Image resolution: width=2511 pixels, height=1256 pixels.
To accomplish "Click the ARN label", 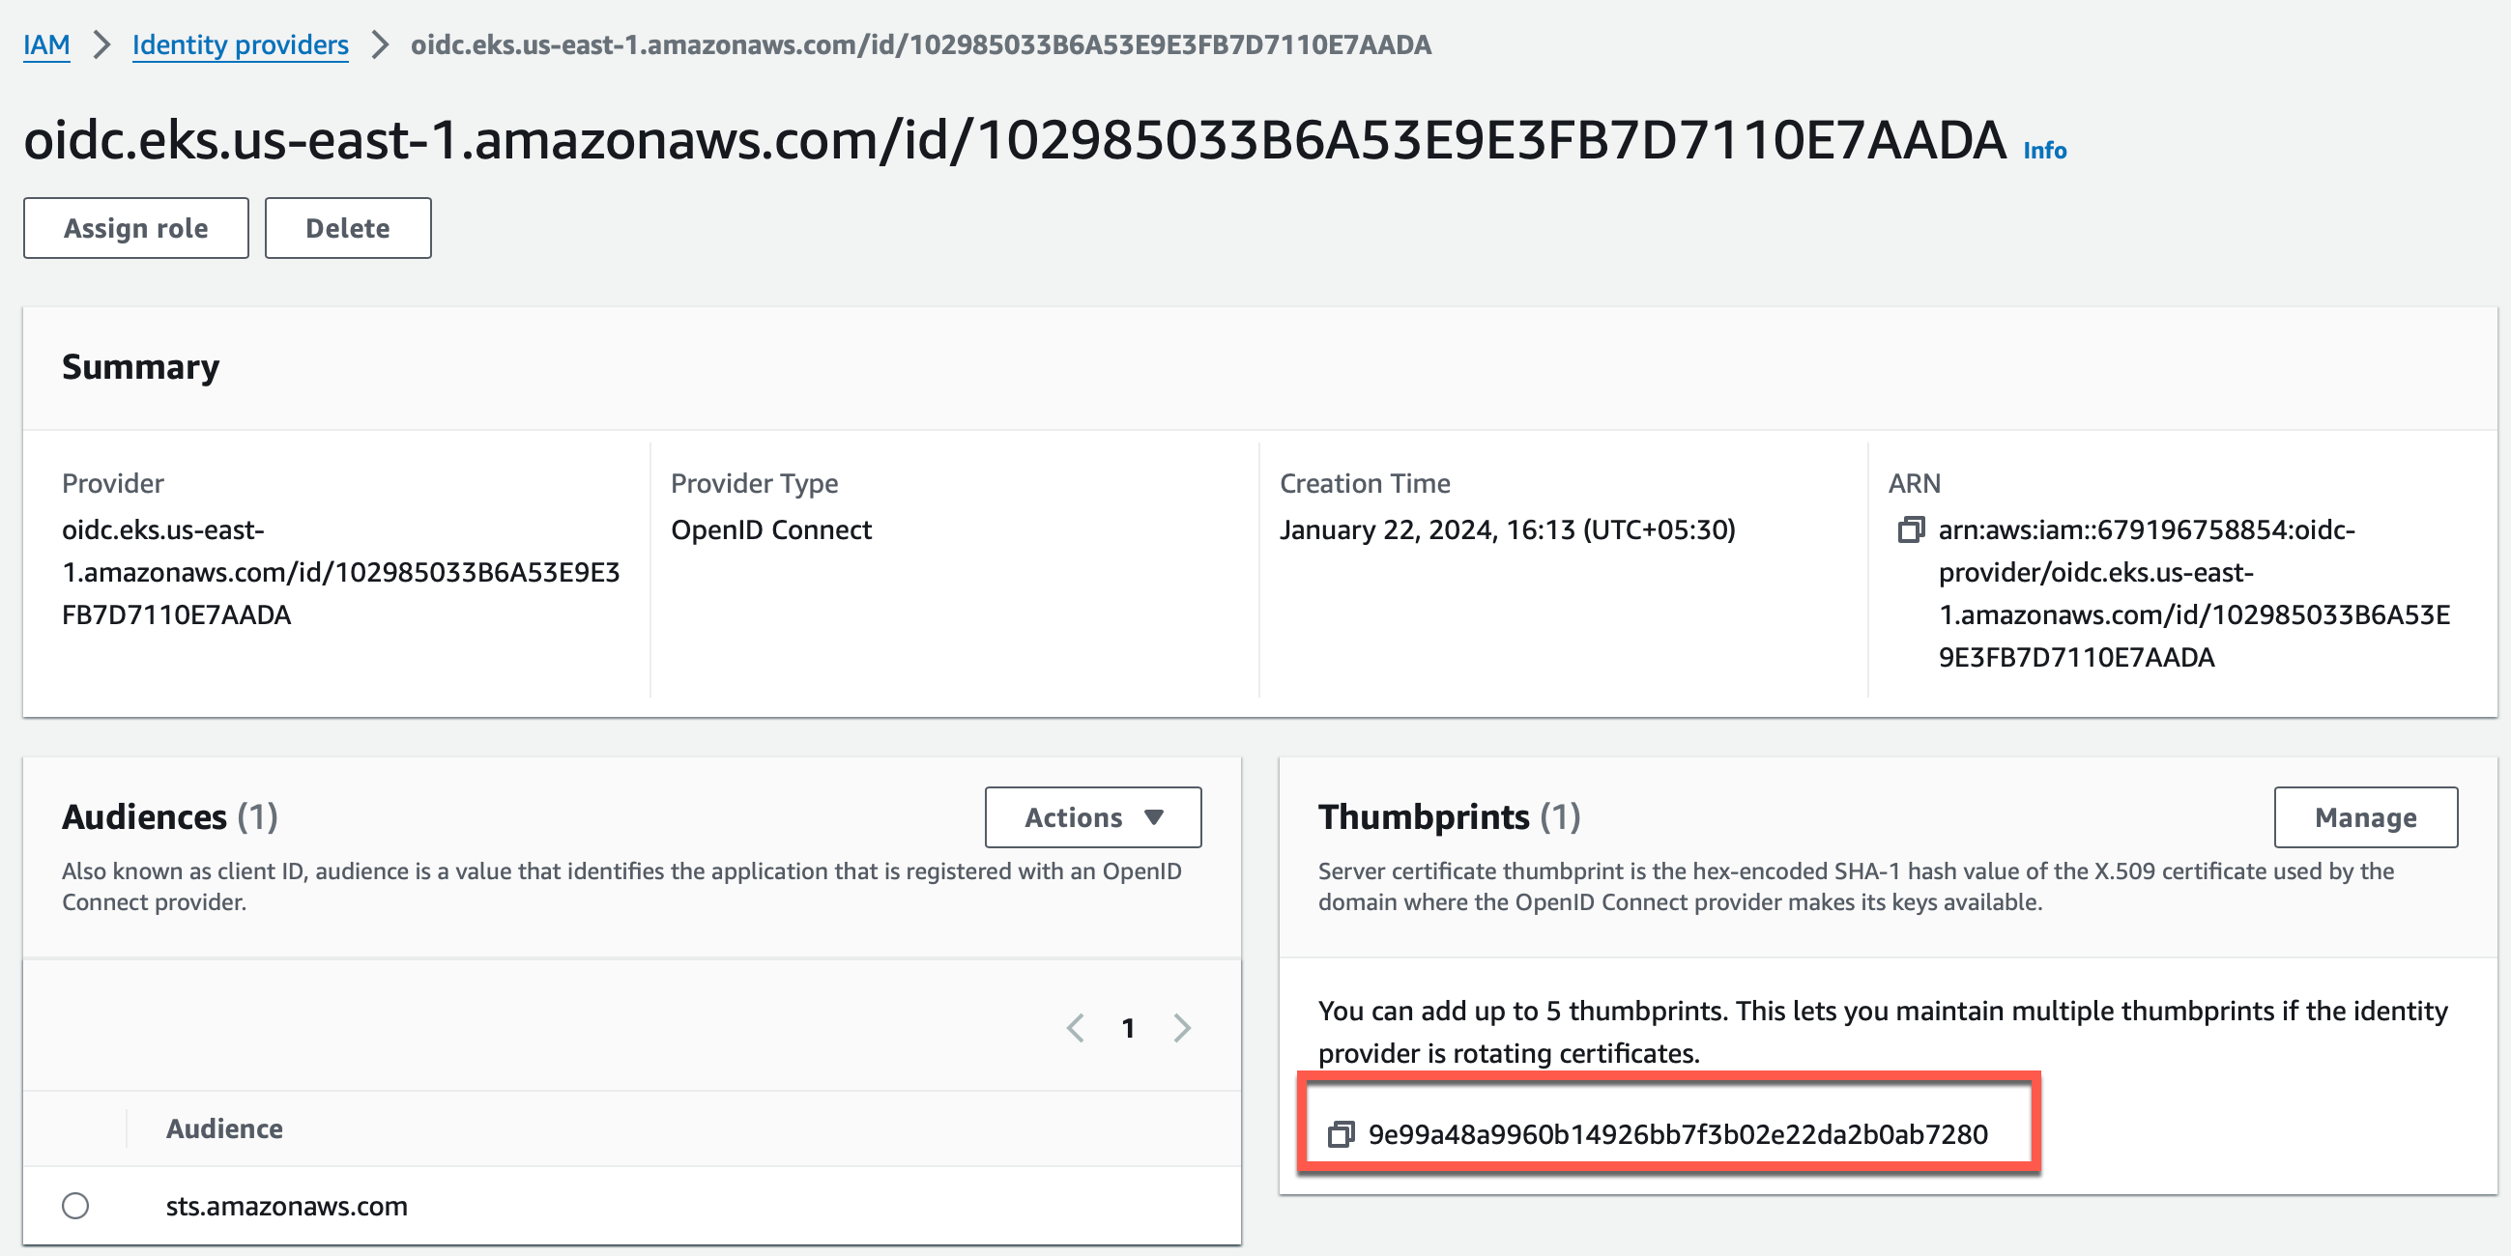I will click(1914, 483).
